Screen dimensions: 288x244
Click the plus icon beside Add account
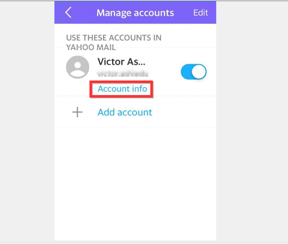click(77, 112)
